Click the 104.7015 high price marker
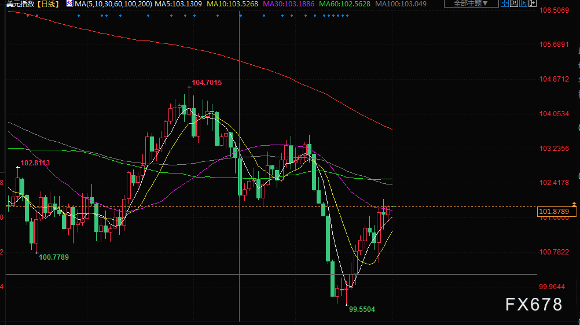This screenshot has height=325, width=580. click(207, 83)
